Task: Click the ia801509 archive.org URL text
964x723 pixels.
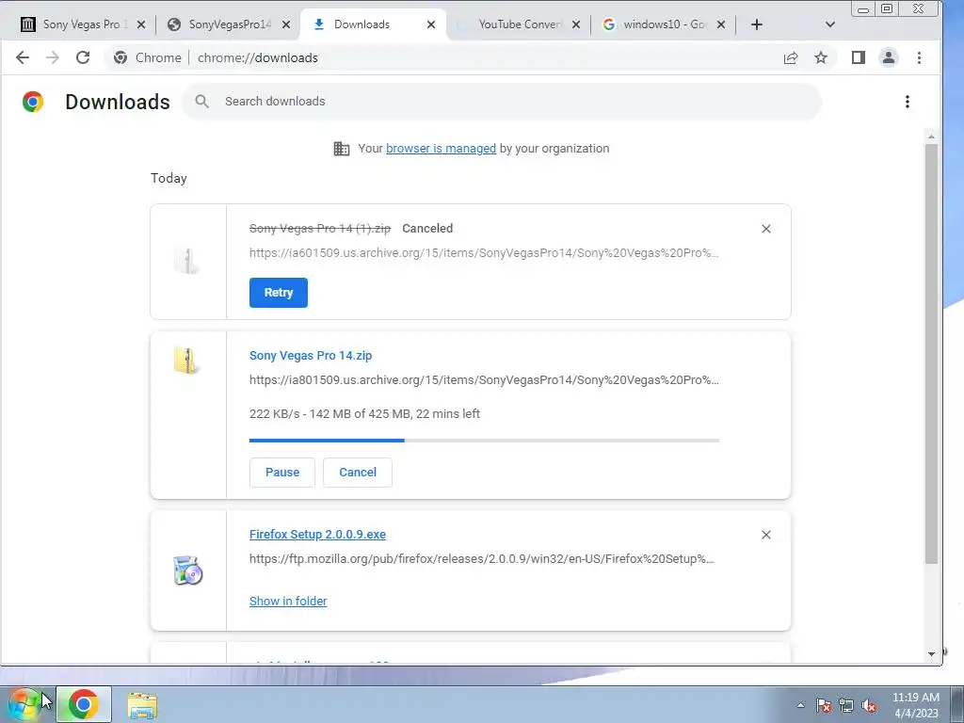Action: pos(484,380)
